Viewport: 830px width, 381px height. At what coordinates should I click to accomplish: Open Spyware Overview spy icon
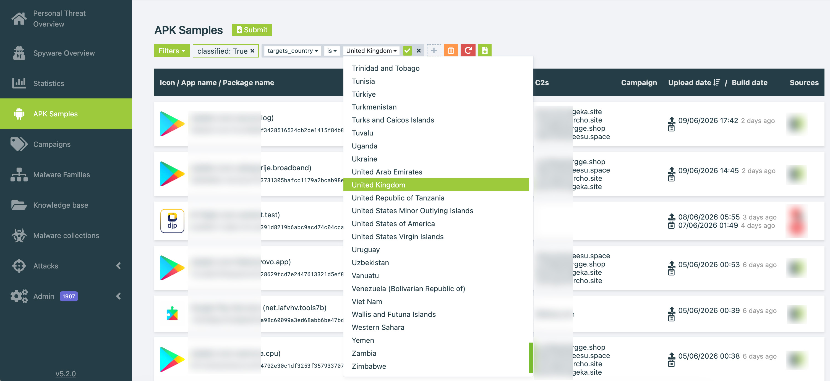pyautogui.click(x=19, y=53)
